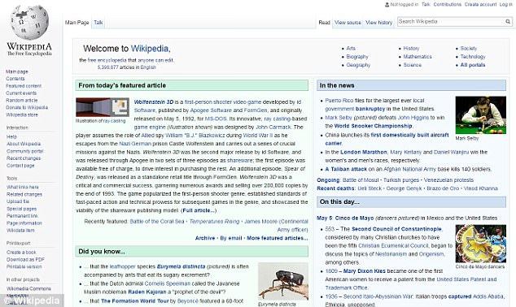Screen dimensions: 516x307
Task: Open Raden Kajoran link
Action: tap(147, 292)
